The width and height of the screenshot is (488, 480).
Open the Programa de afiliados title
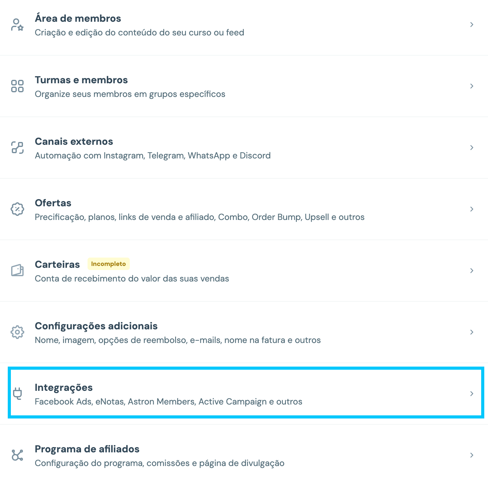pos(87,449)
